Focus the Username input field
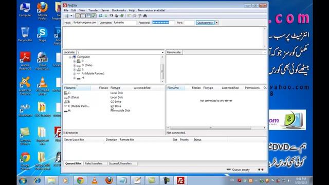This screenshot has width=329, height=185. tap(124, 23)
